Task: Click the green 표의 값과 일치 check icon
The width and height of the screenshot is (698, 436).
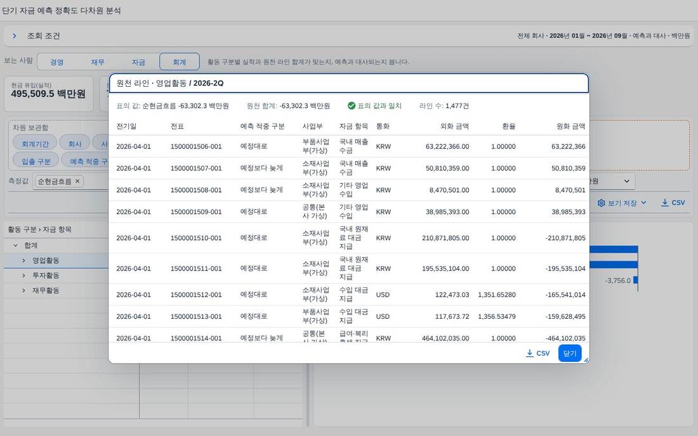Action: [x=352, y=106]
